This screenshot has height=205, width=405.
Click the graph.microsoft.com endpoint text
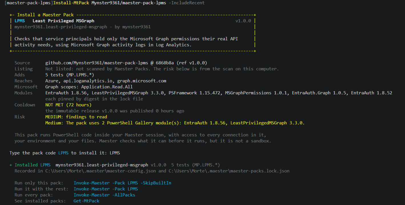(x=142, y=81)
